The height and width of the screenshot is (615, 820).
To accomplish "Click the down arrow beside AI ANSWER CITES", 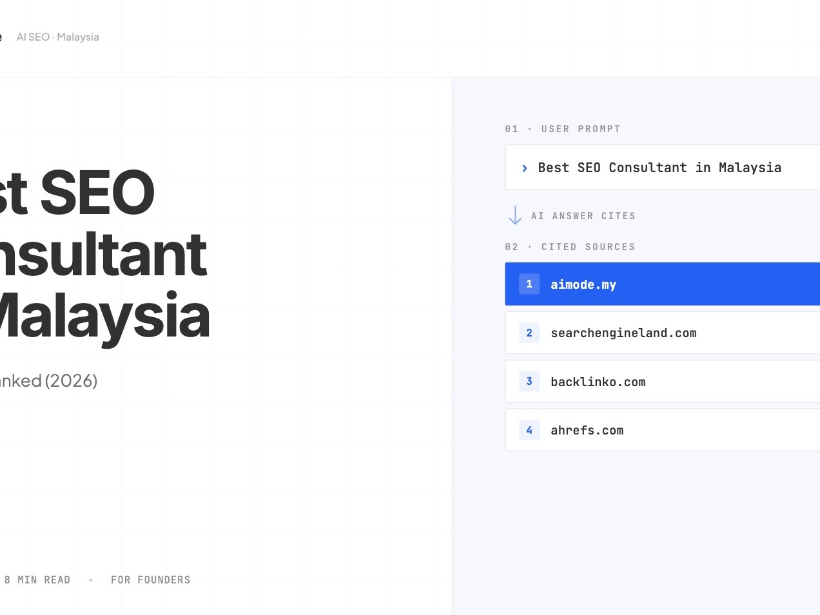I will coord(515,215).
